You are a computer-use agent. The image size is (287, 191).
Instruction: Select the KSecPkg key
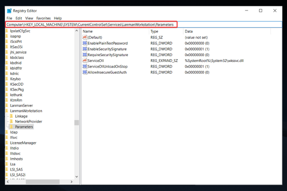tap(17, 89)
